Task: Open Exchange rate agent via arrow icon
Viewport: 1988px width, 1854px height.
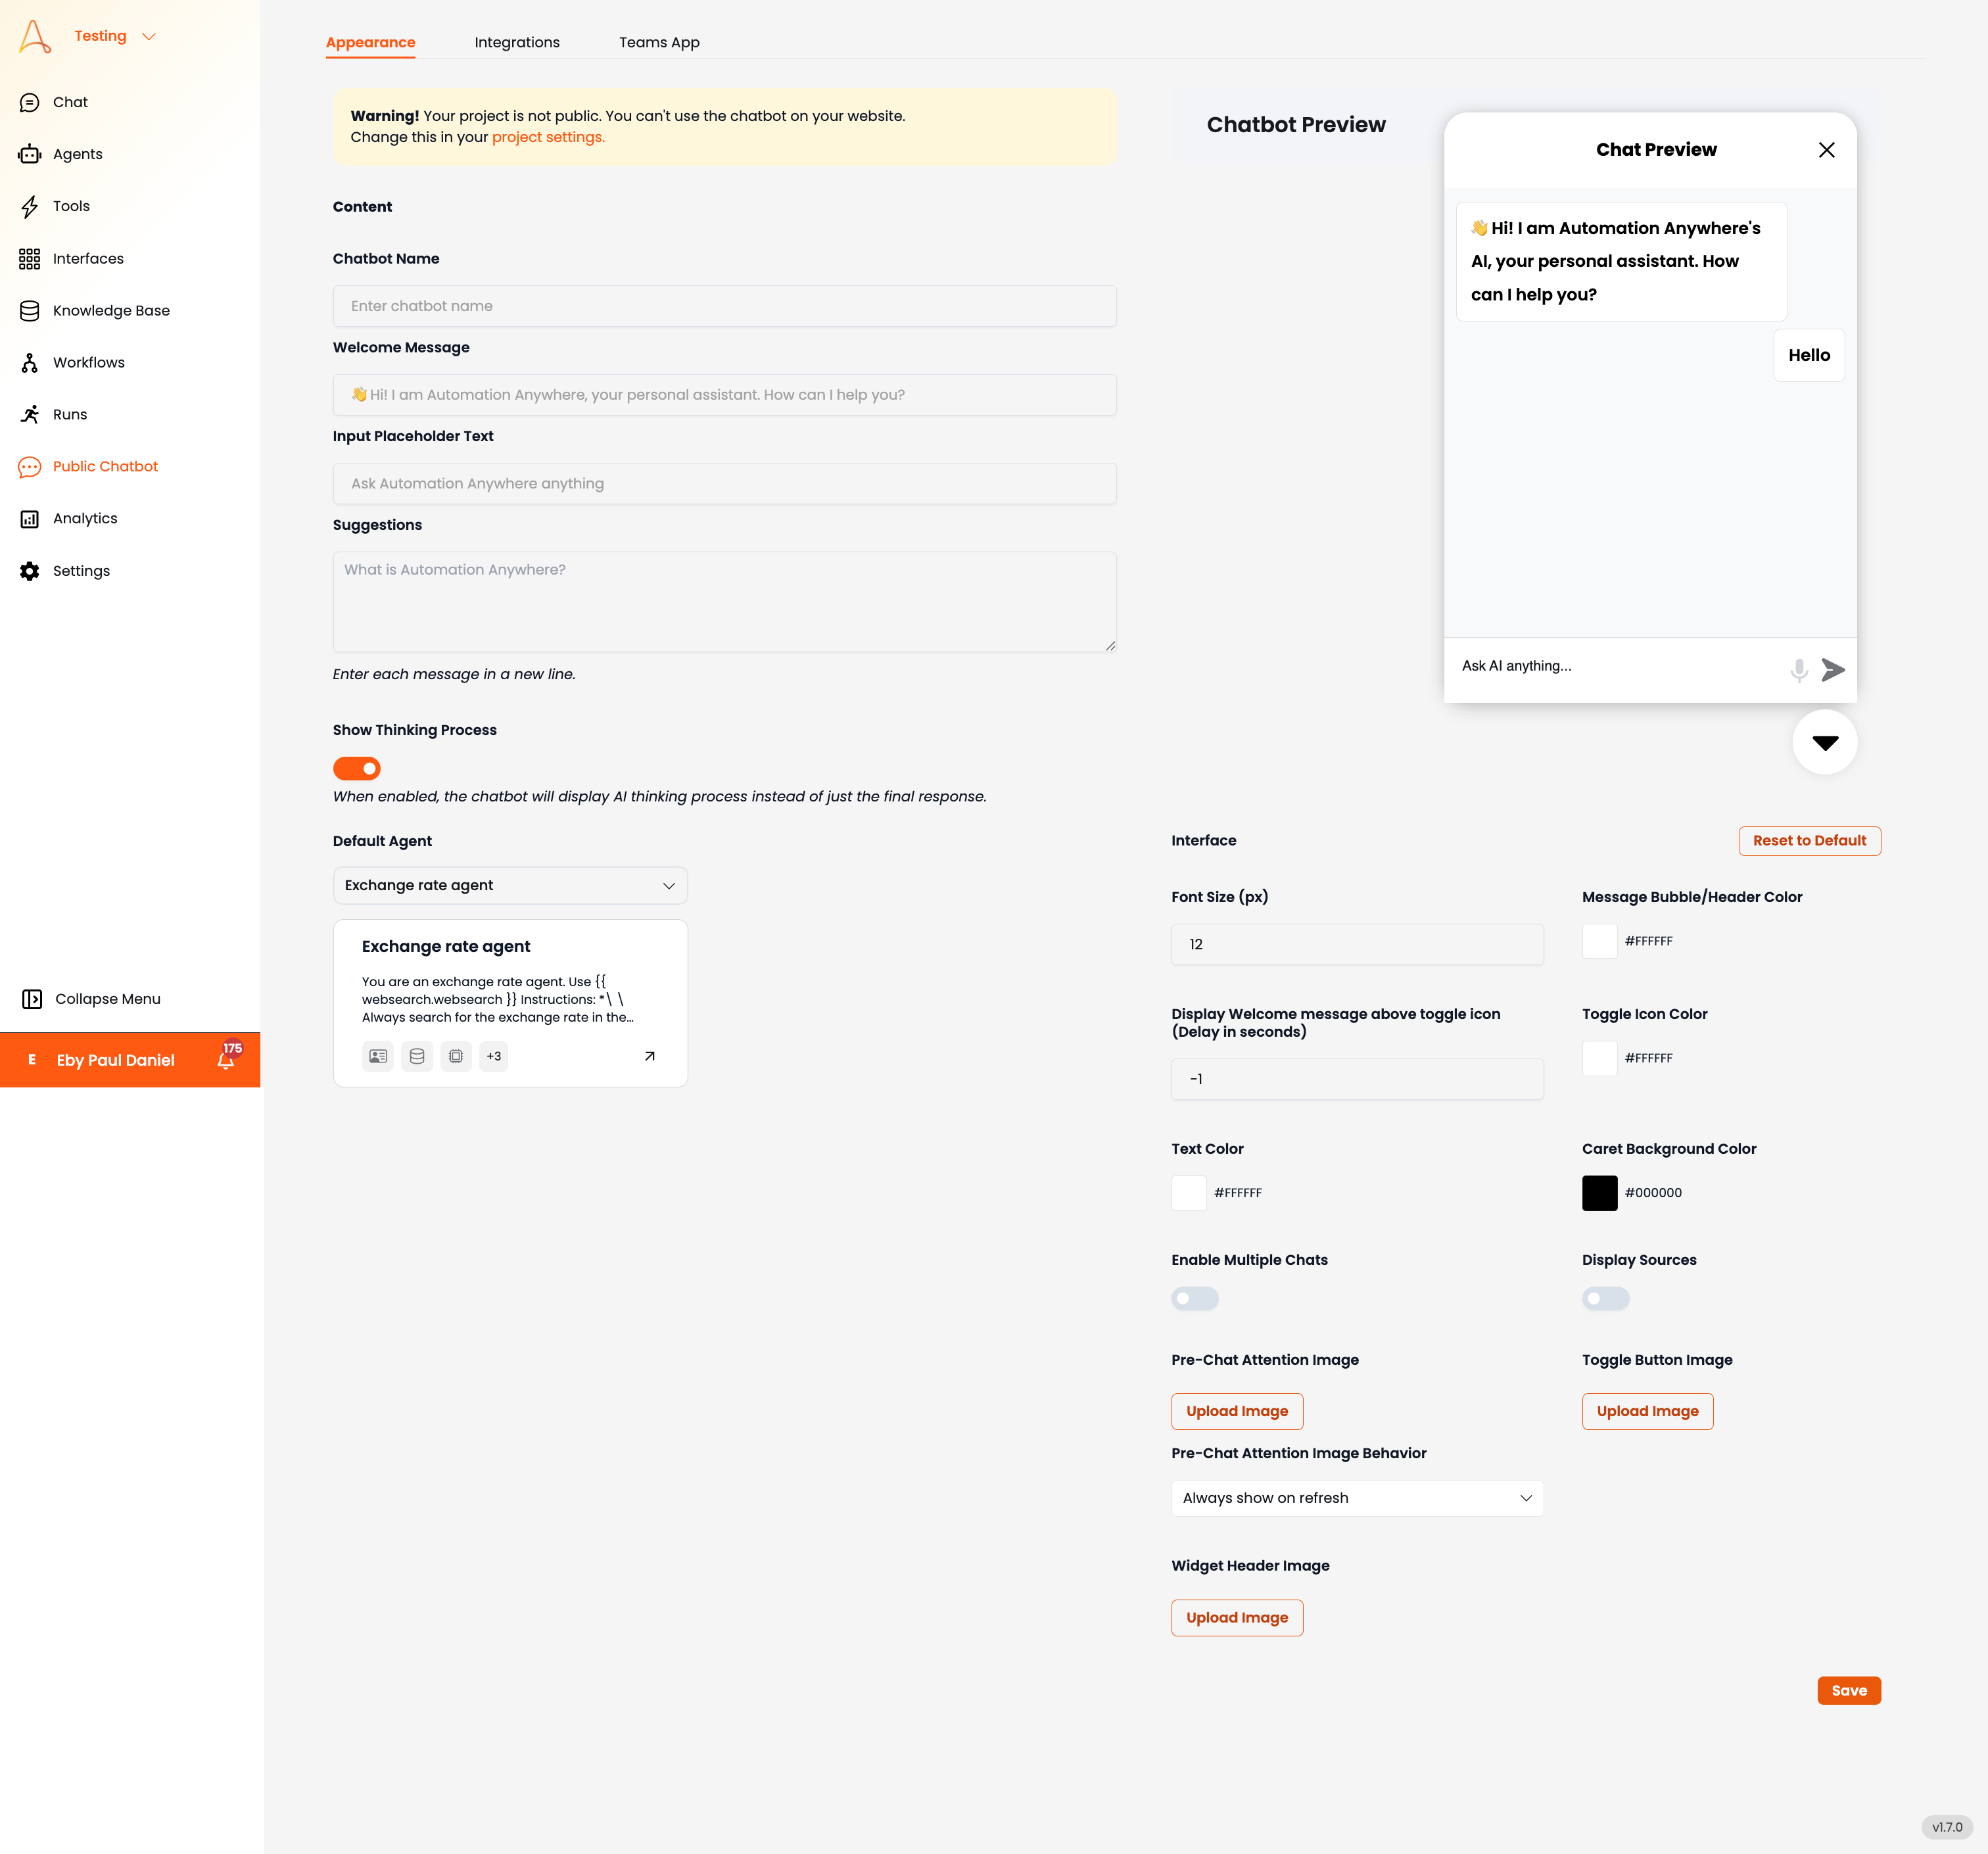Action: pyautogui.click(x=649, y=1056)
